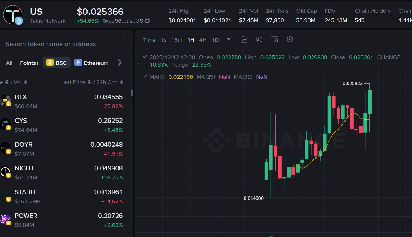Select the BSC chain tab

(x=56, y=63)
